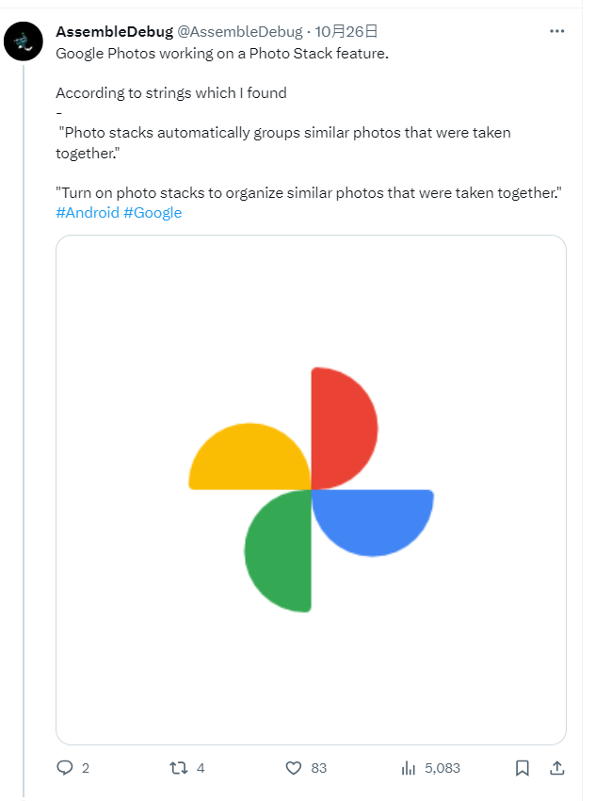Follow the #Android hashtag
Viewport: 611px width, 801px height.
pos(88,213)
